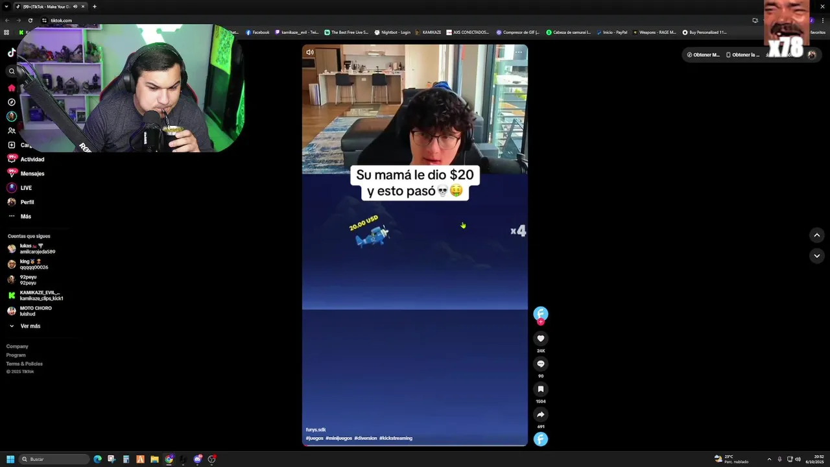The image size is (830, 467).
Task: Toggle the video volume speaker icon
Action: pyautogui.click(x=310, y=53)
